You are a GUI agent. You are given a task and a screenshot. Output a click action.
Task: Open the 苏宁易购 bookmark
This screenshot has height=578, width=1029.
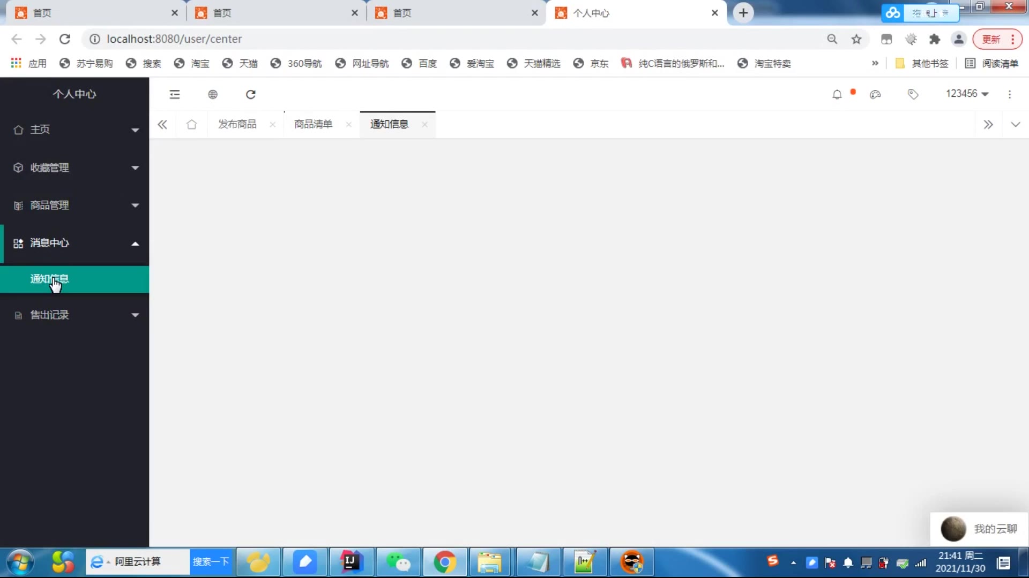tap(86, 63)
